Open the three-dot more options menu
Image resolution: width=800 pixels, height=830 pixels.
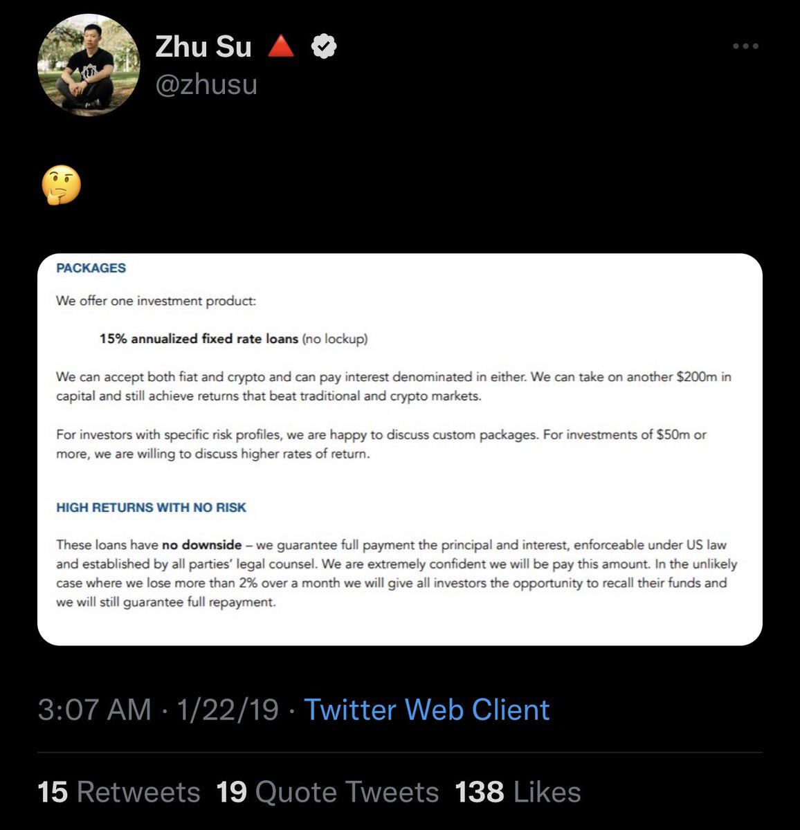tap(745, 46)
